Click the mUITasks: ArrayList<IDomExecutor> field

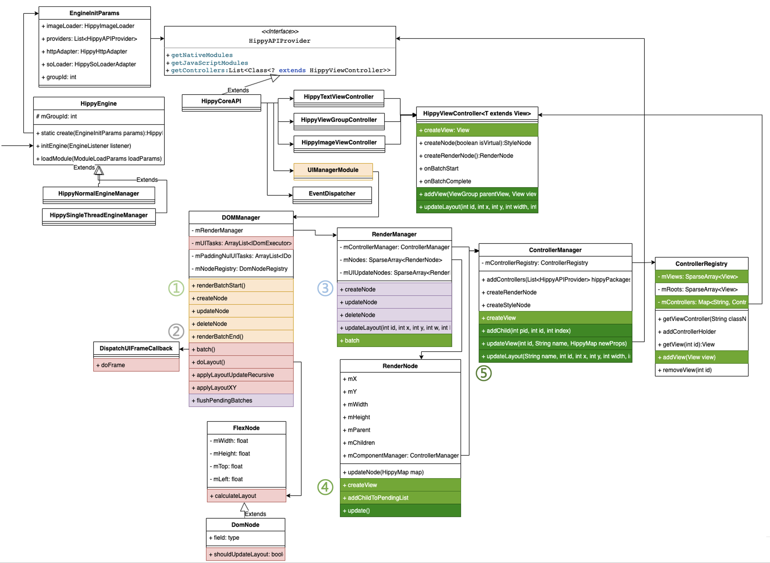click(241, 243)
